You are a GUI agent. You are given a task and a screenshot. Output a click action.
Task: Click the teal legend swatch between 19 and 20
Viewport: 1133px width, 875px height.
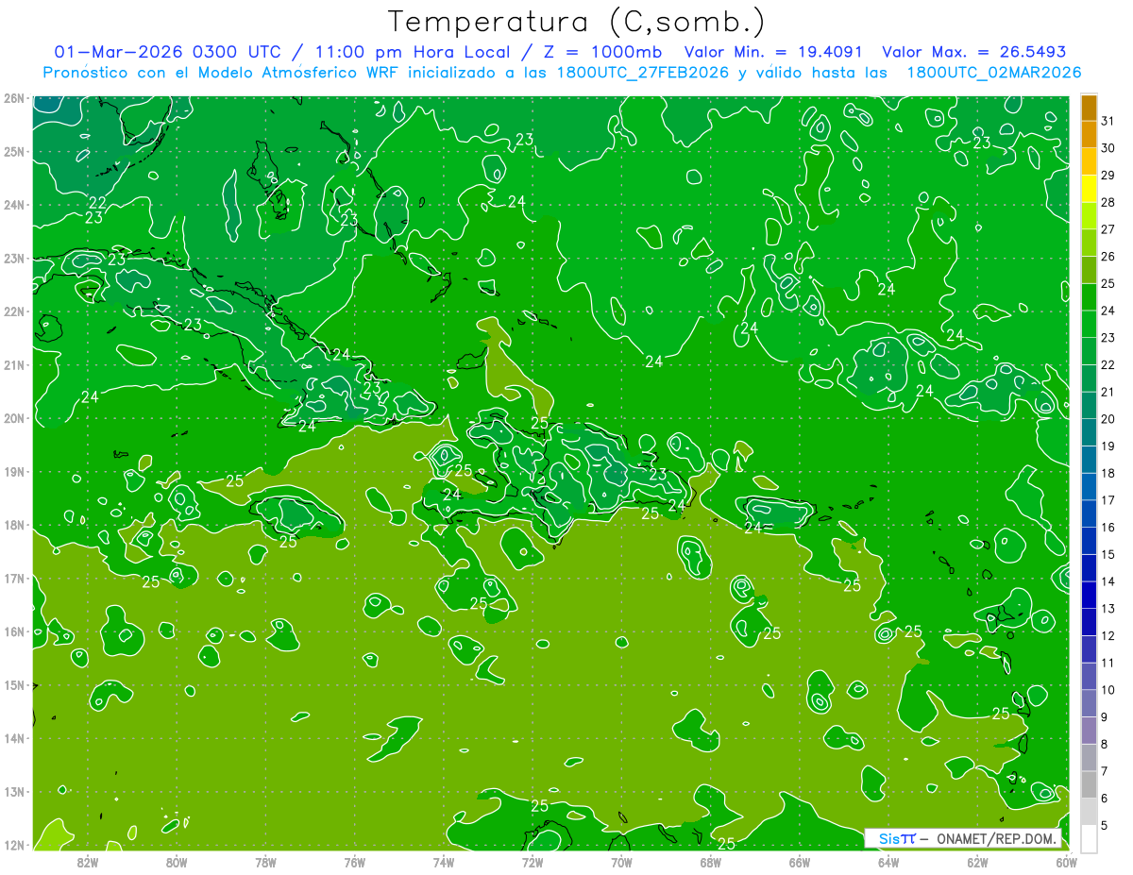click(x=1089, y=433)
